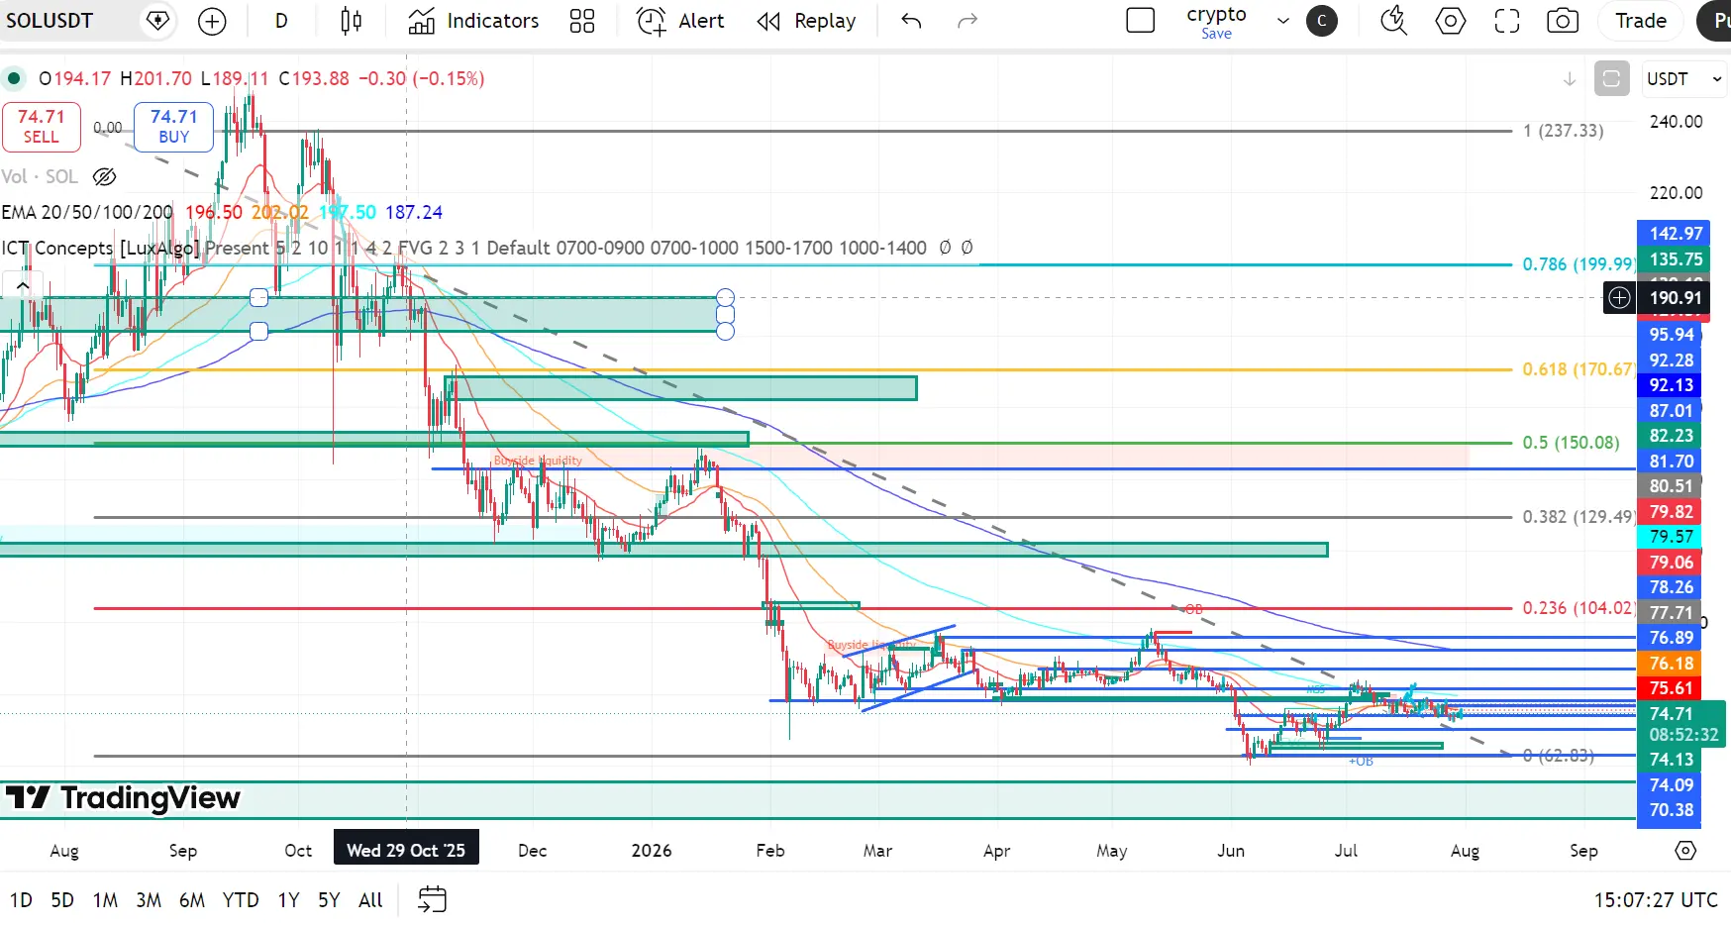Click the 74.71 BUY button
1731x928 pixels.
(x=173, y=127)
